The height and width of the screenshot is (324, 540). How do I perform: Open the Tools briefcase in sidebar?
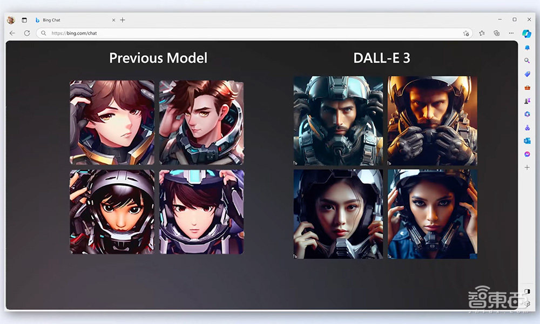point(527,87)
